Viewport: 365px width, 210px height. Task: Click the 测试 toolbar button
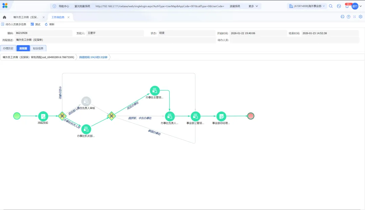[x=35, y=24]
